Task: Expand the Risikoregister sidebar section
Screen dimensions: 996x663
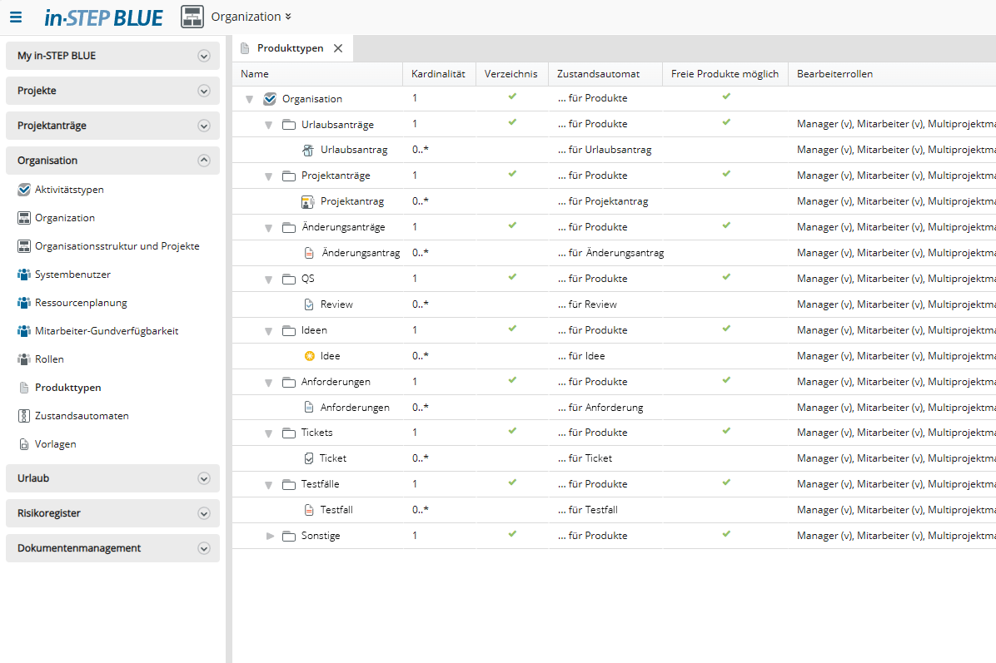Action: pyautogui.click(x=203, y=513)
